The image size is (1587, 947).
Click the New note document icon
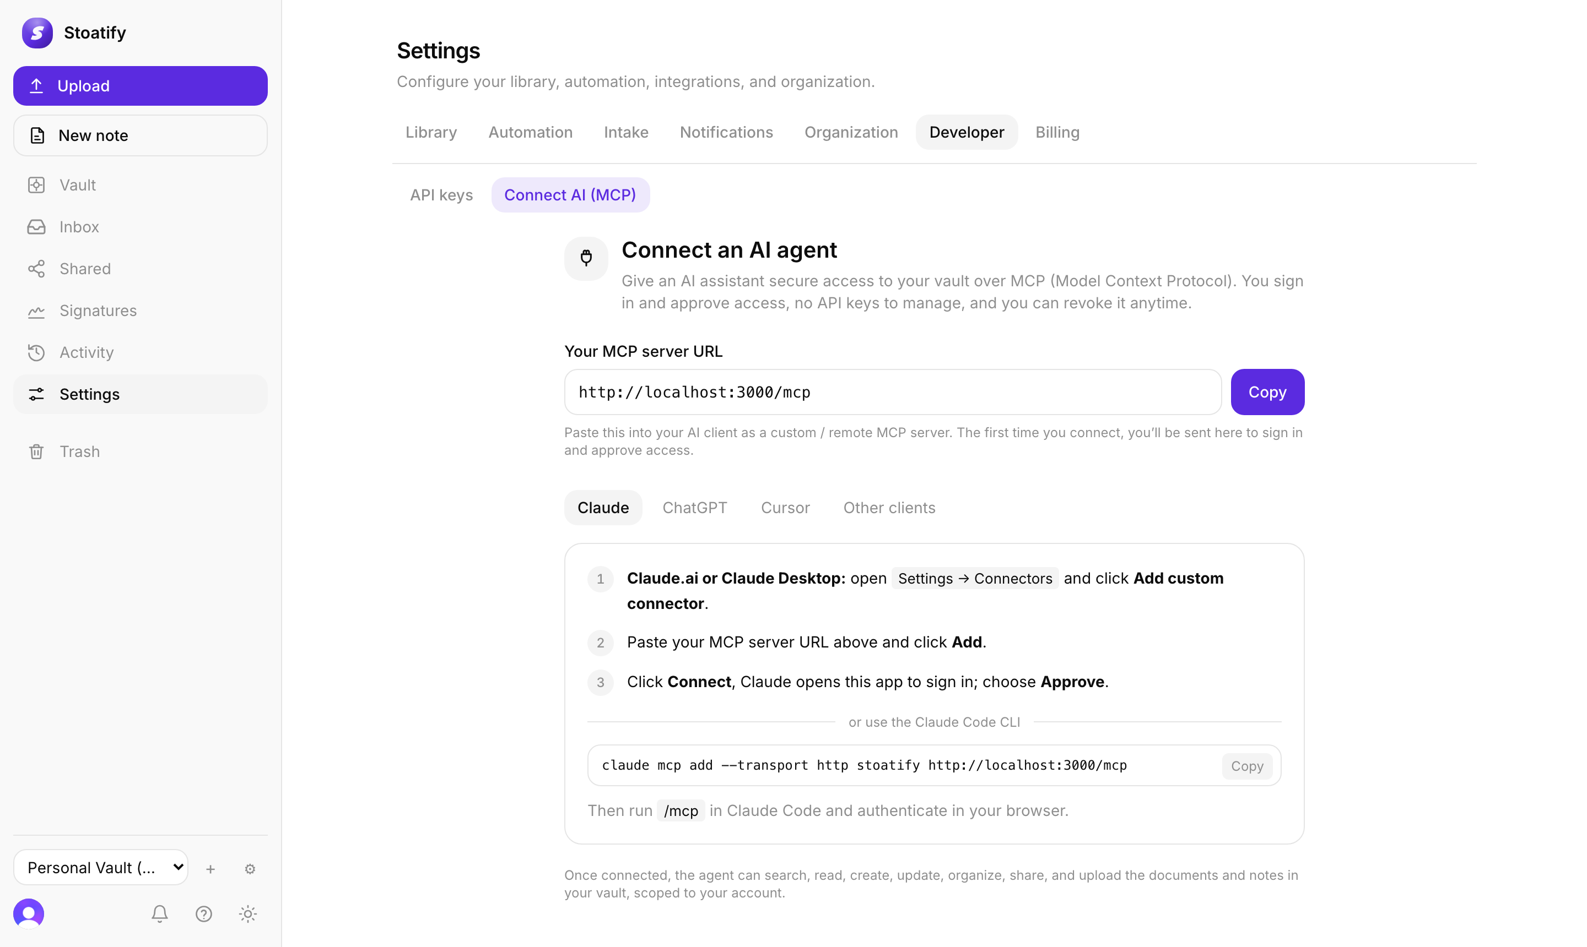tap(37, 135)
